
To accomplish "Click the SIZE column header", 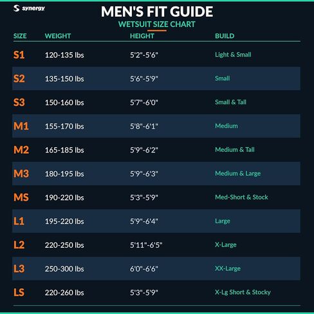I will [20, 36].
